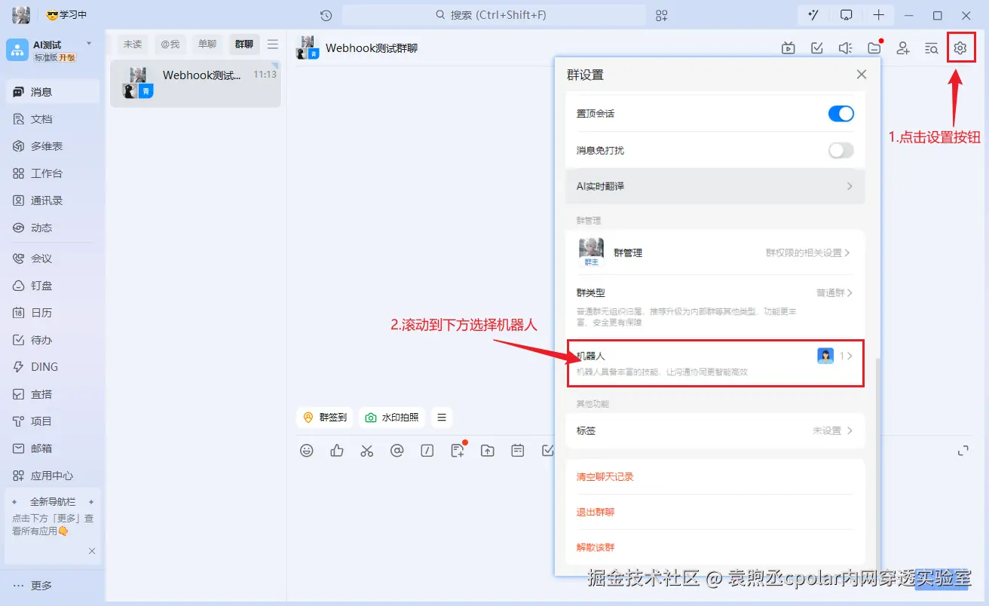
Task: Open 待办 in the sidebar
Action: pos(52,340)
